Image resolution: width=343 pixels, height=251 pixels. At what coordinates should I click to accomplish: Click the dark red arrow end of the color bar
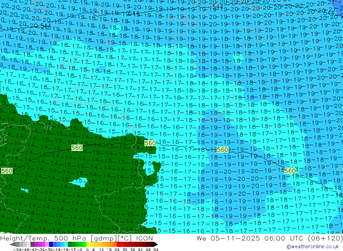(x=156, y=244)
